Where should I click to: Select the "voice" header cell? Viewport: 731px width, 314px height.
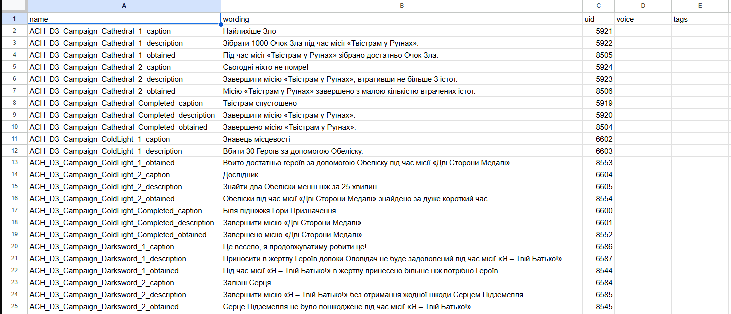pyautogui.click(x=643, y=19)
